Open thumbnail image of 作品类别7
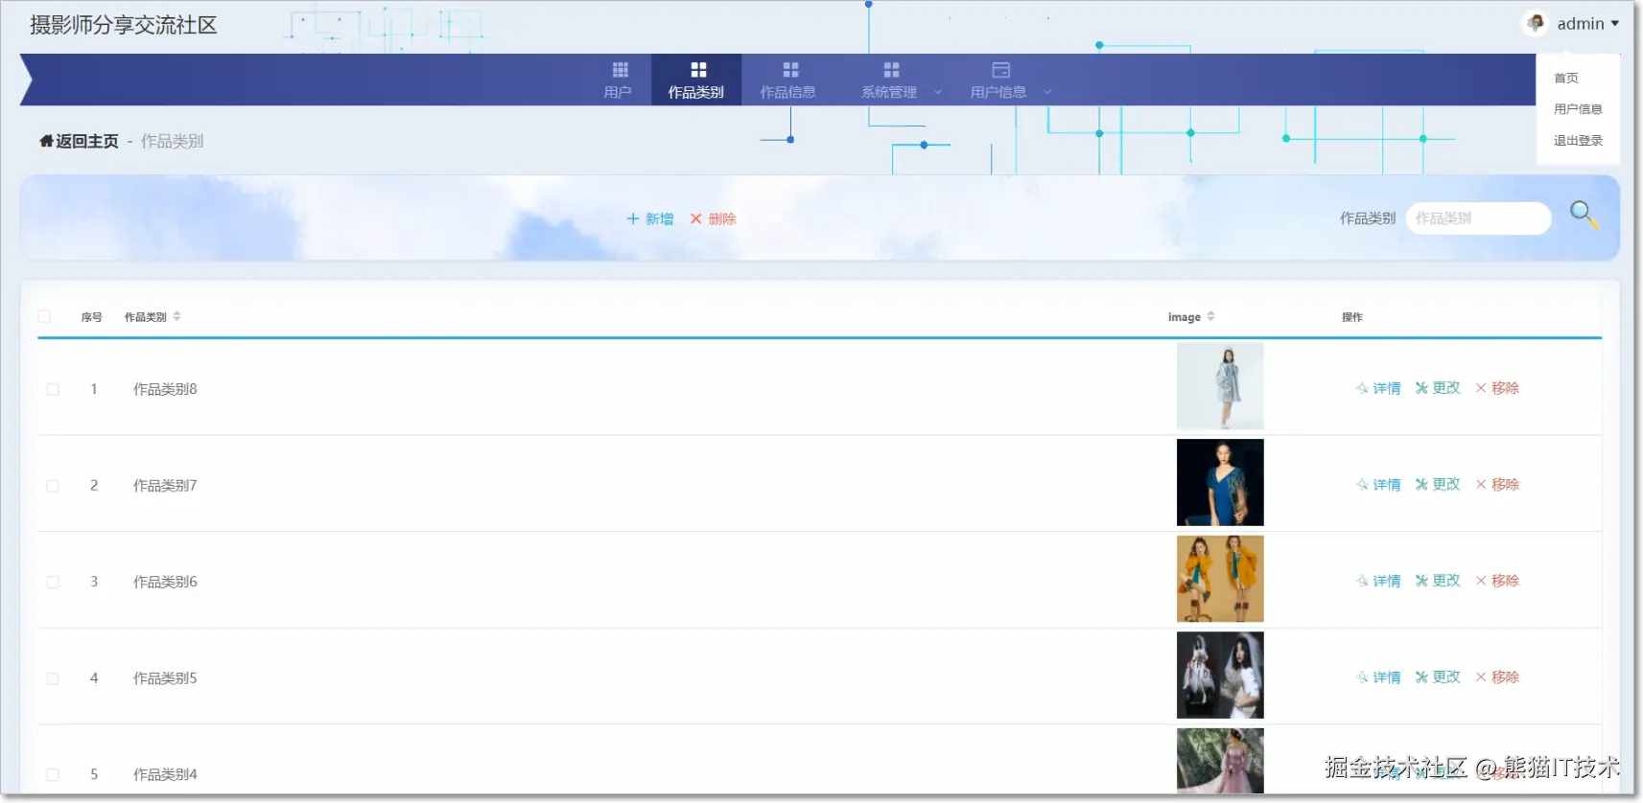Image resolution: width=1643 pixels, height=803 pixels. (1220, 482)
